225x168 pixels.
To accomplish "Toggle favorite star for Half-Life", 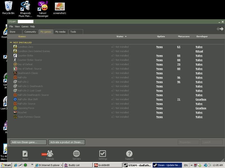I will [x=113, y=78].
